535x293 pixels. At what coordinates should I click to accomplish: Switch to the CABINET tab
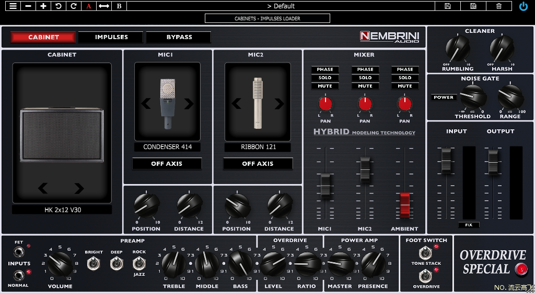43,37
